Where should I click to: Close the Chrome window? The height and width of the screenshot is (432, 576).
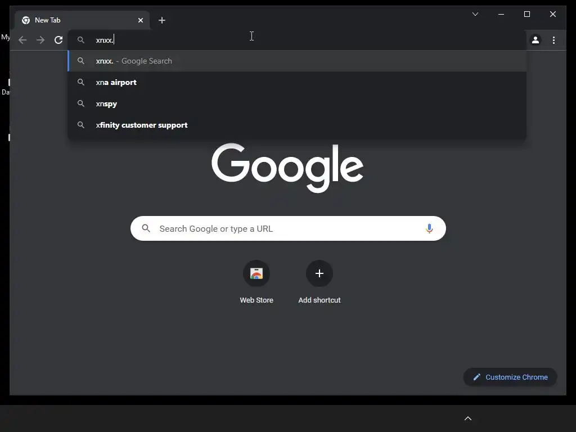[x=552, y=14]
